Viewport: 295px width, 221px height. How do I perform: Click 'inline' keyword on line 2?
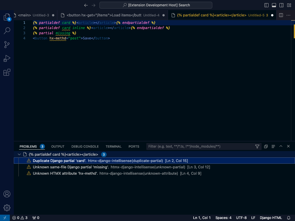click(79, 28)
